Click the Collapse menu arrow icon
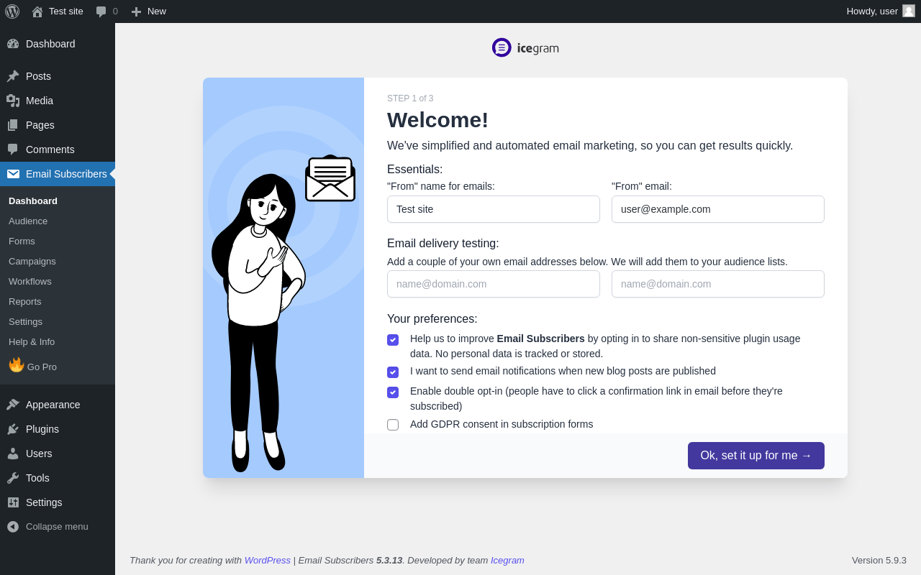Viewport: 921px width, 575px height. tap(13, 527)
